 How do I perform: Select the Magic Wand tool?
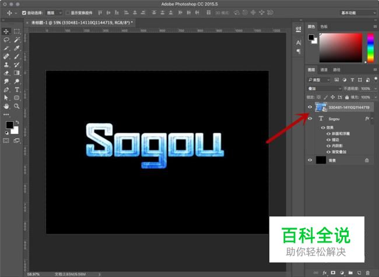(x=17, y=40)
